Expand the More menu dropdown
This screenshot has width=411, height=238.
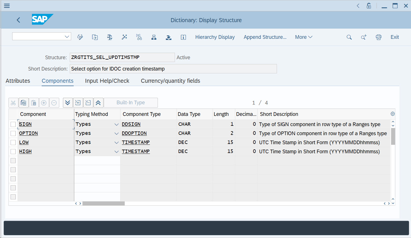(x=304, y=37)
